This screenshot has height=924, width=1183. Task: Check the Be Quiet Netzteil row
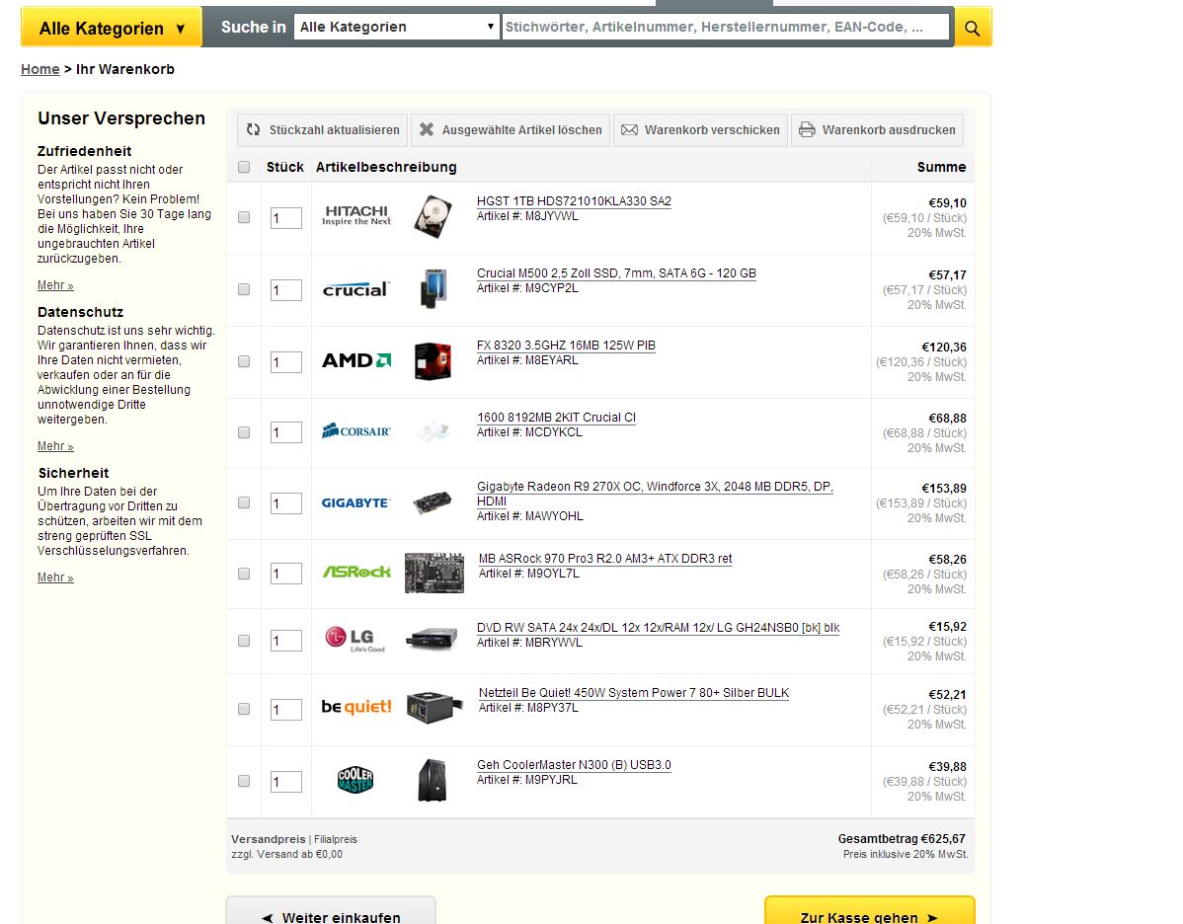click(x=244, y=709)
